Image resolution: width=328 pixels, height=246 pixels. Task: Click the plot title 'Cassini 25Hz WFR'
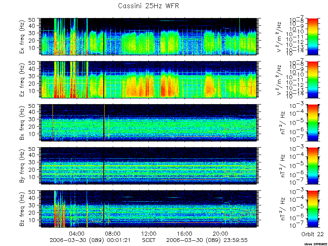[148, 6]
